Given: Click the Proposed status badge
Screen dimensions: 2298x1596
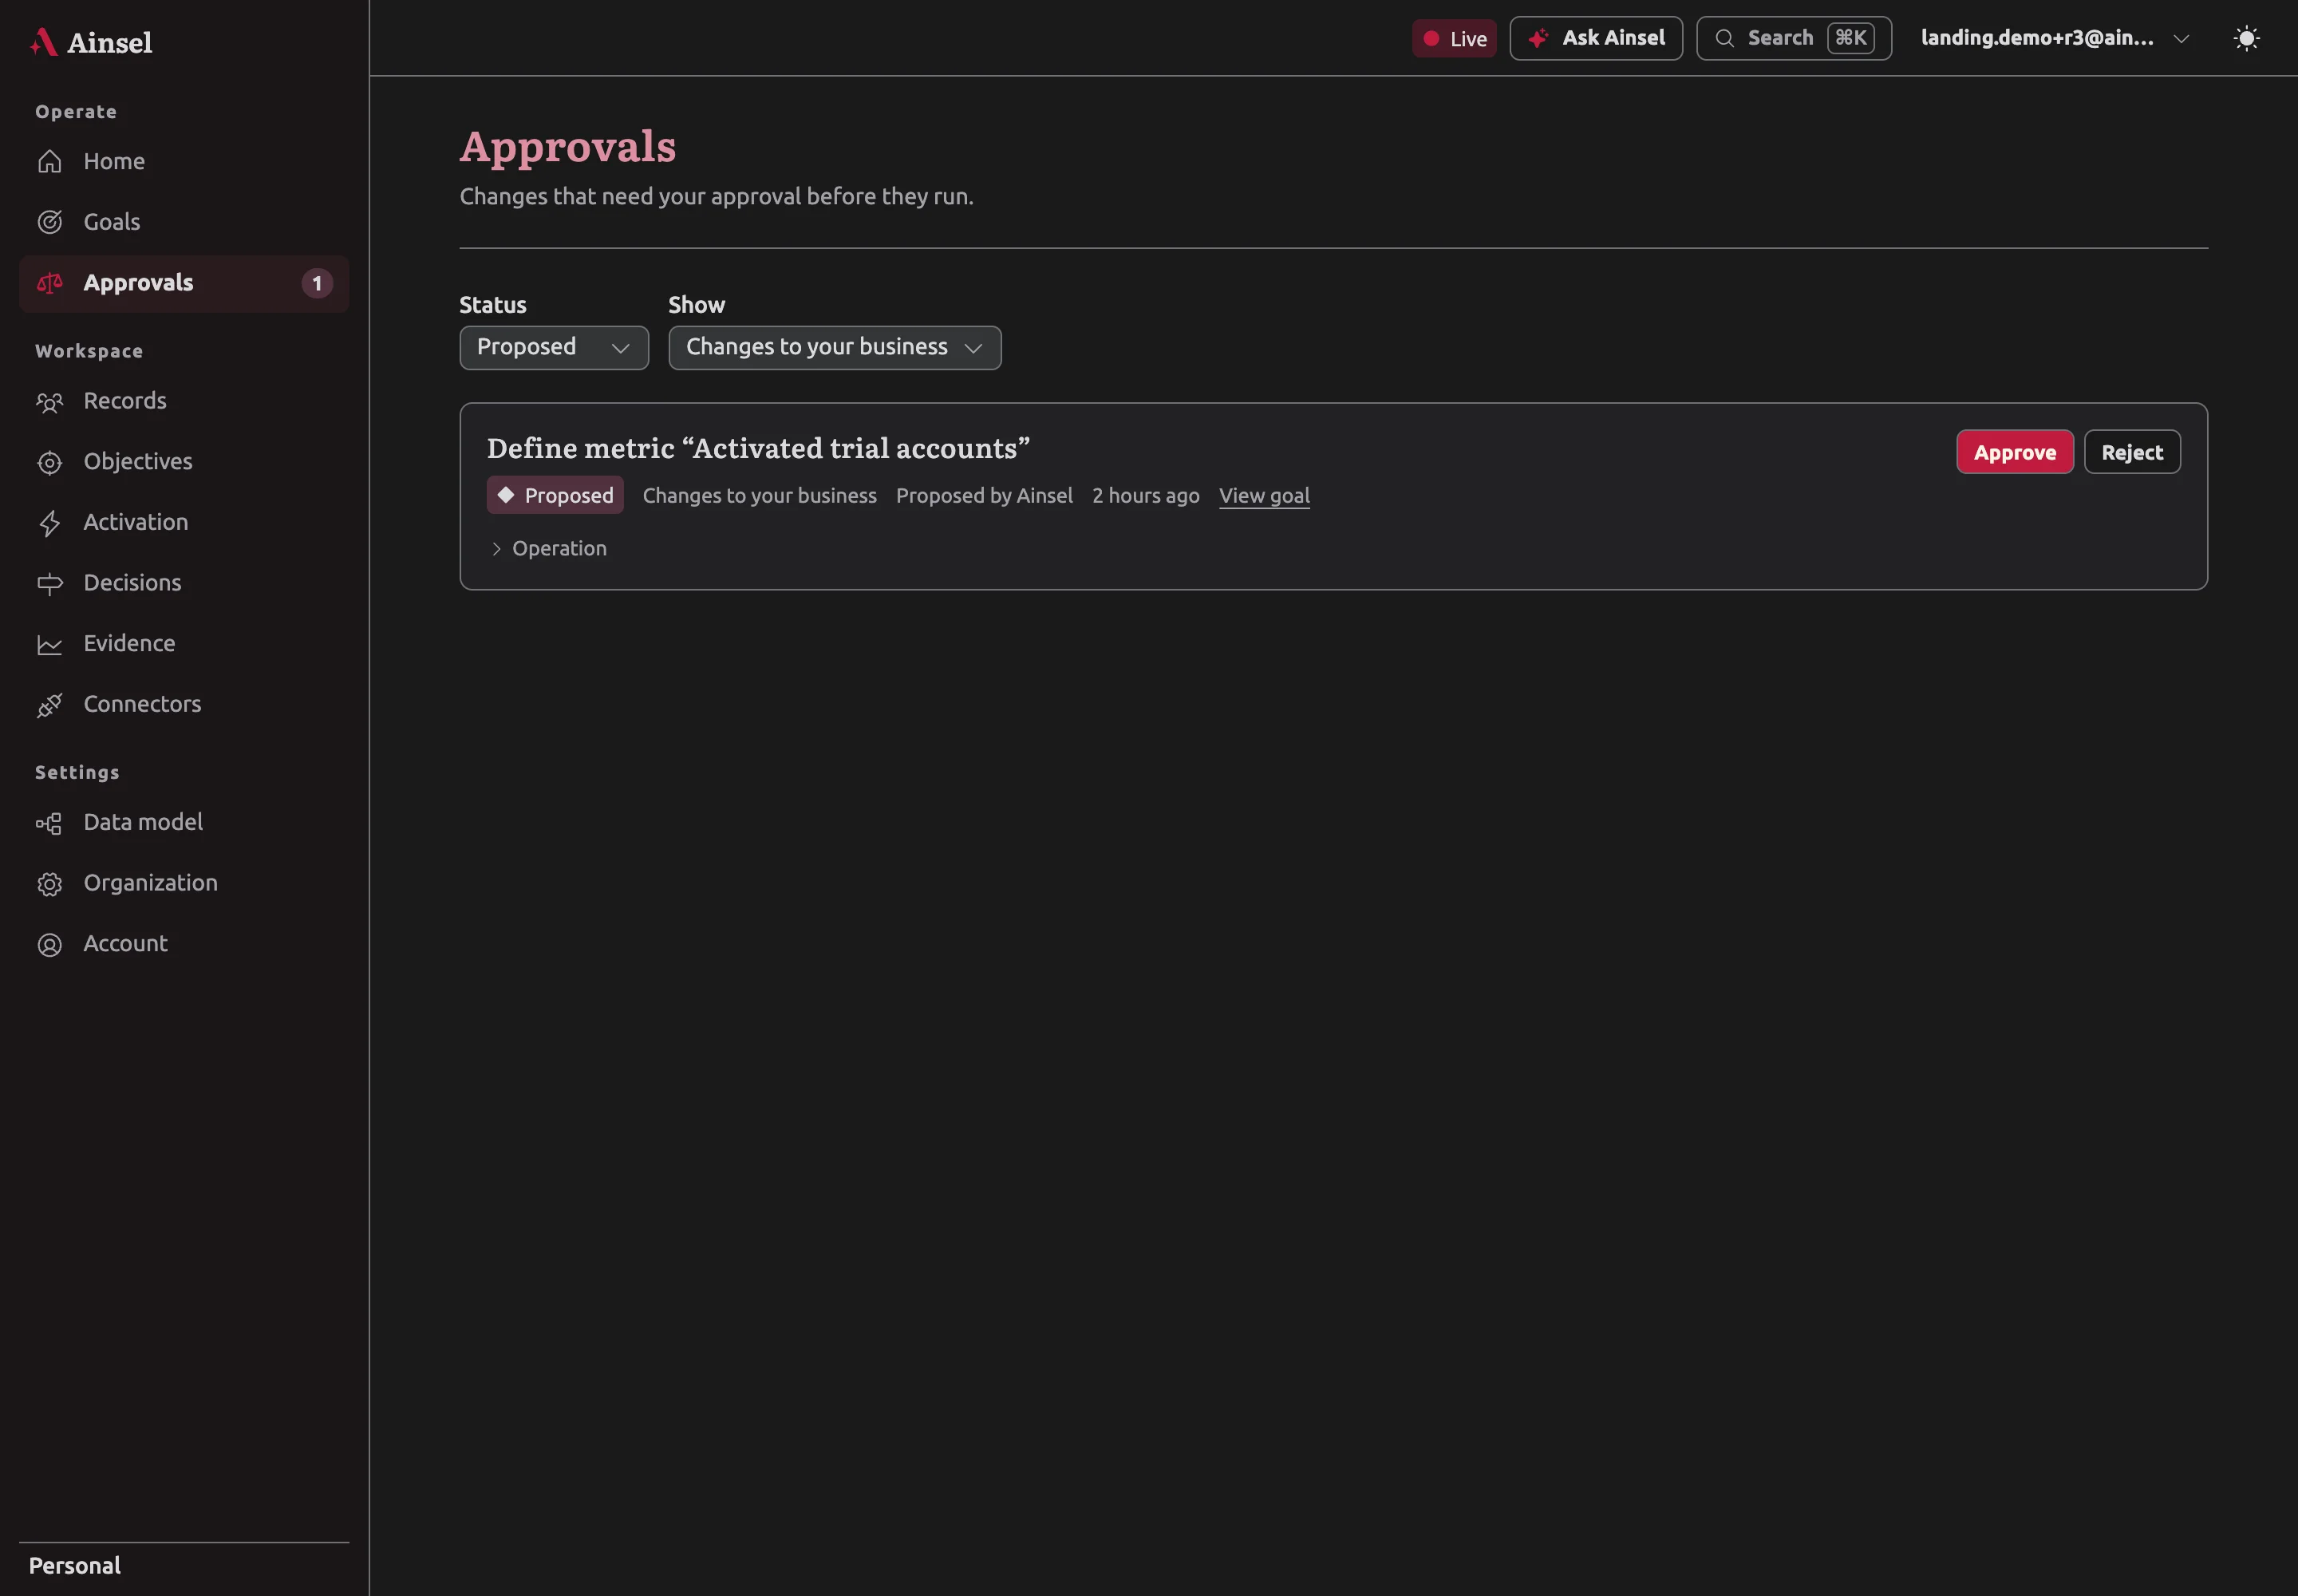Looking at the screenshot, I should coord(555,495).
